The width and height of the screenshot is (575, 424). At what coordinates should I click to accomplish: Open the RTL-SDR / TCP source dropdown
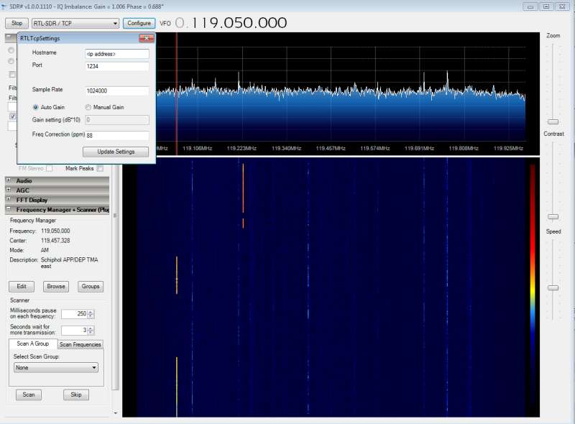[x=75, y=23]
